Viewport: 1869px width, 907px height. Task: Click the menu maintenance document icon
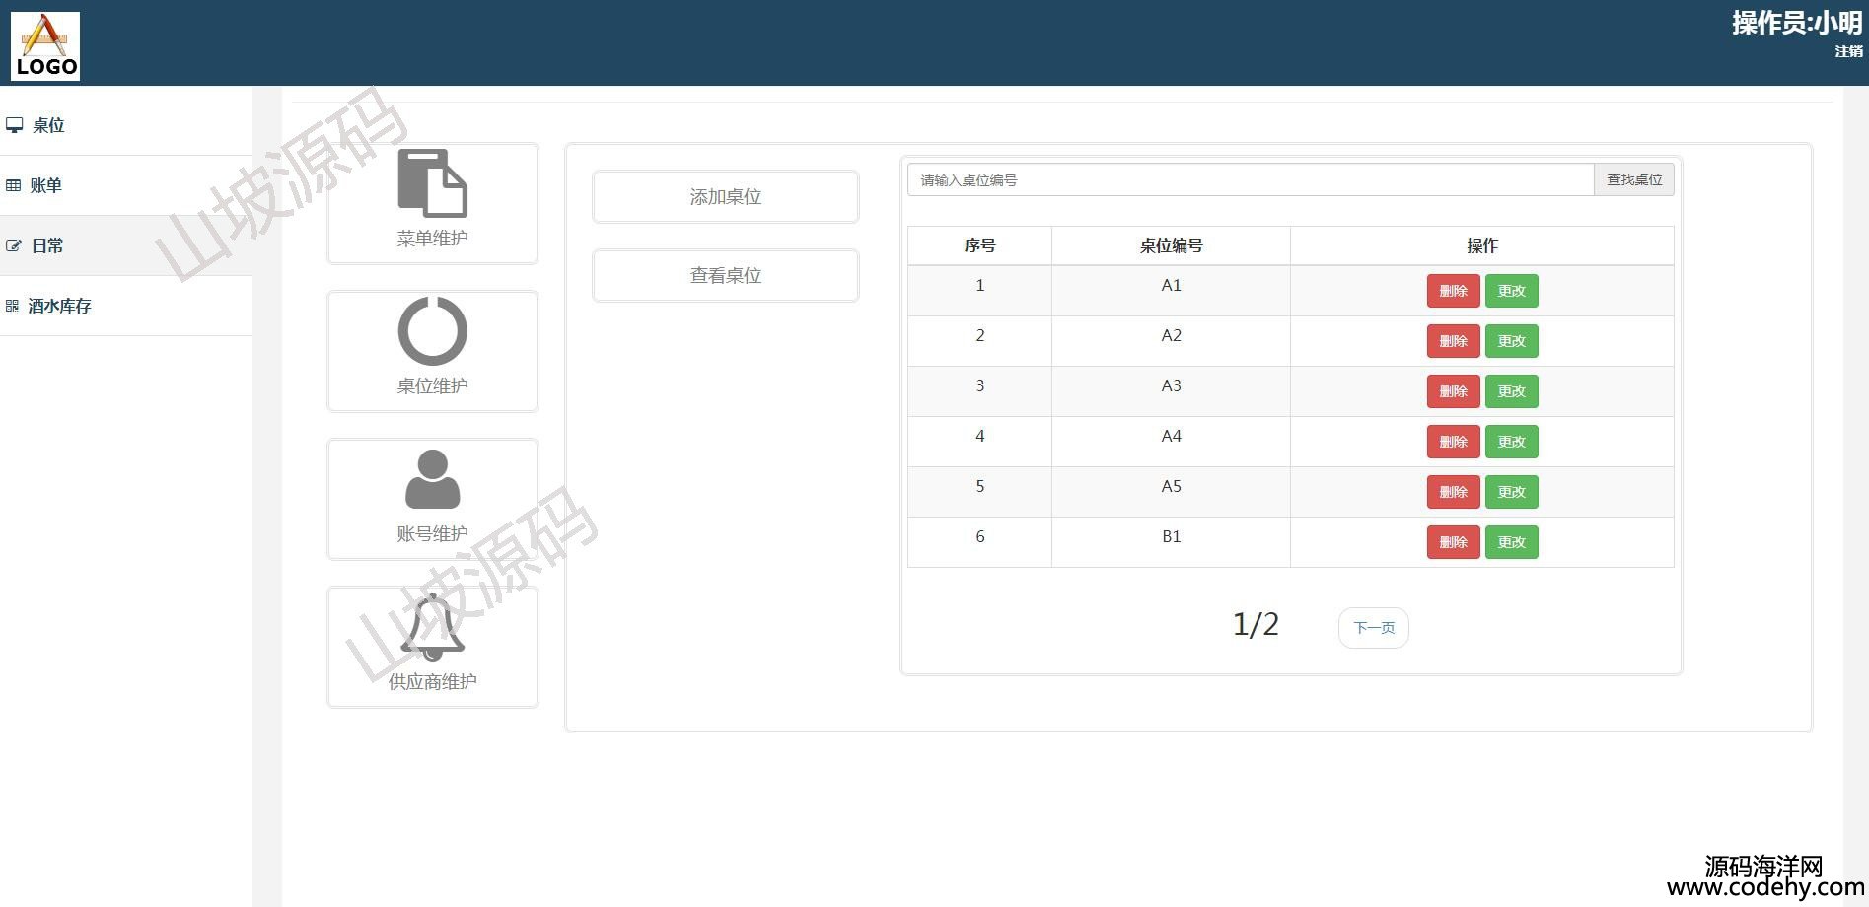(432, 183)
